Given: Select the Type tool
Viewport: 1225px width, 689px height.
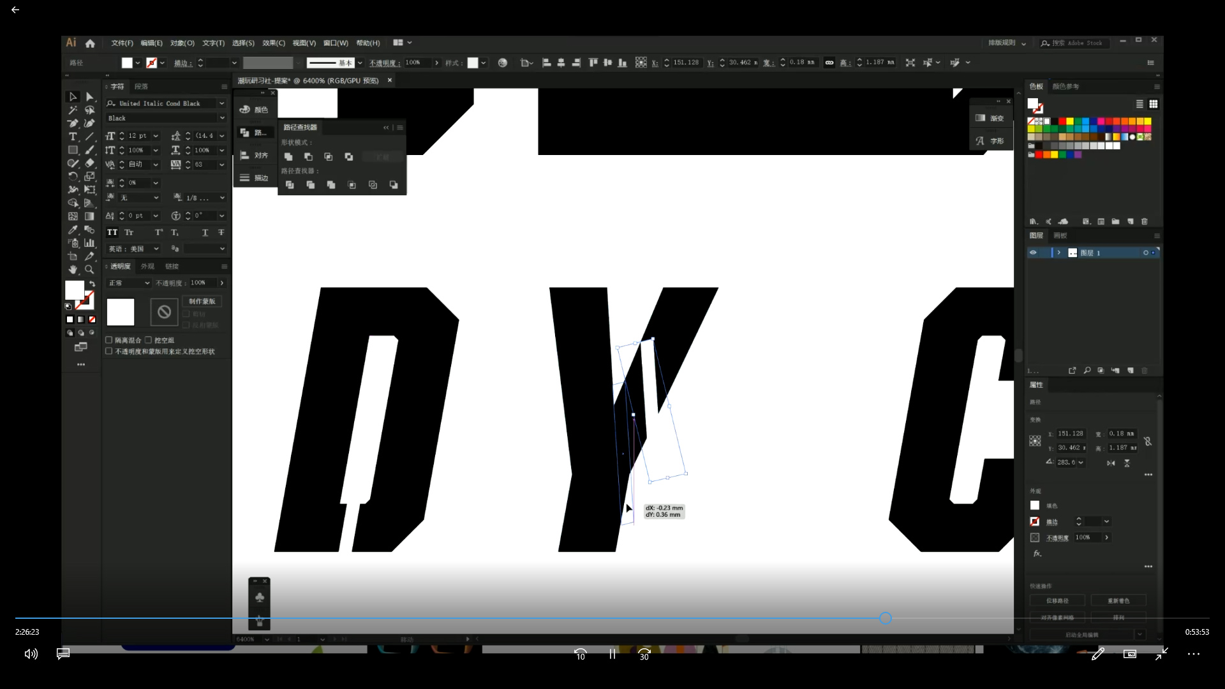Looking at the screenshot, I should (73, 137).
